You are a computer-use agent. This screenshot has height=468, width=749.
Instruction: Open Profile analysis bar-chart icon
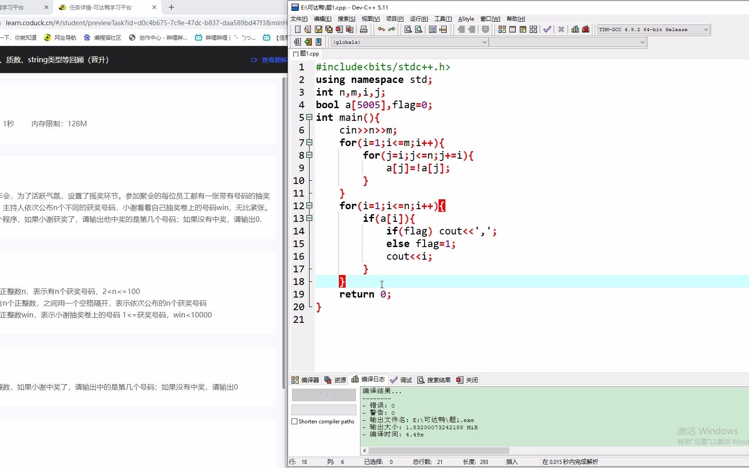tap(575, 29)
